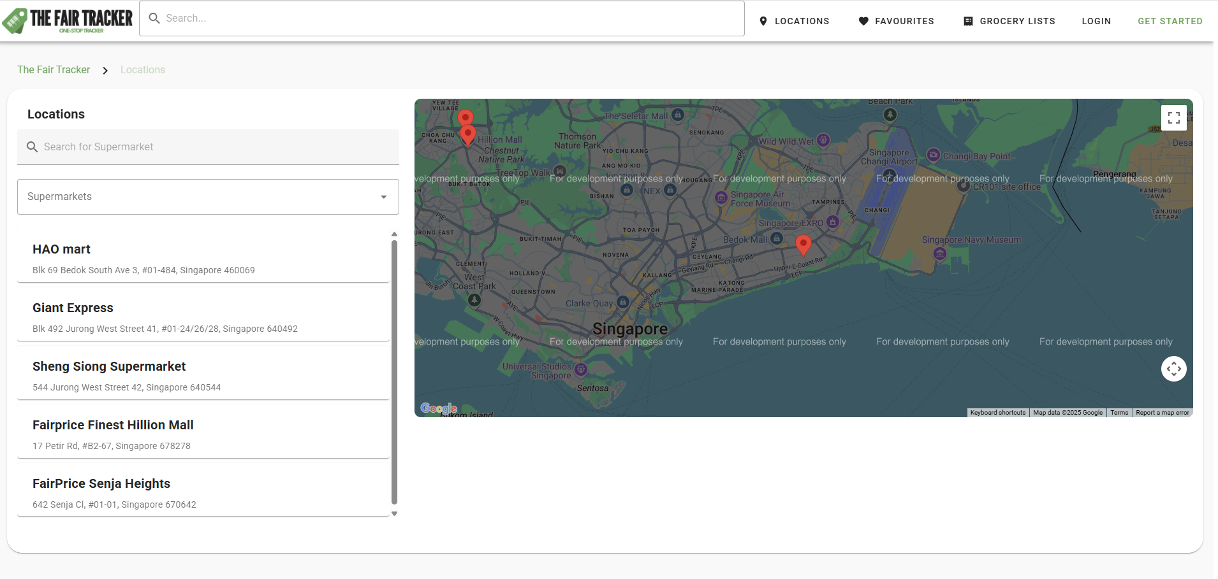The image size is (1218, 579).
Task: Open Keyboard shortcuts on map
Action: click(x=998, y=413)
